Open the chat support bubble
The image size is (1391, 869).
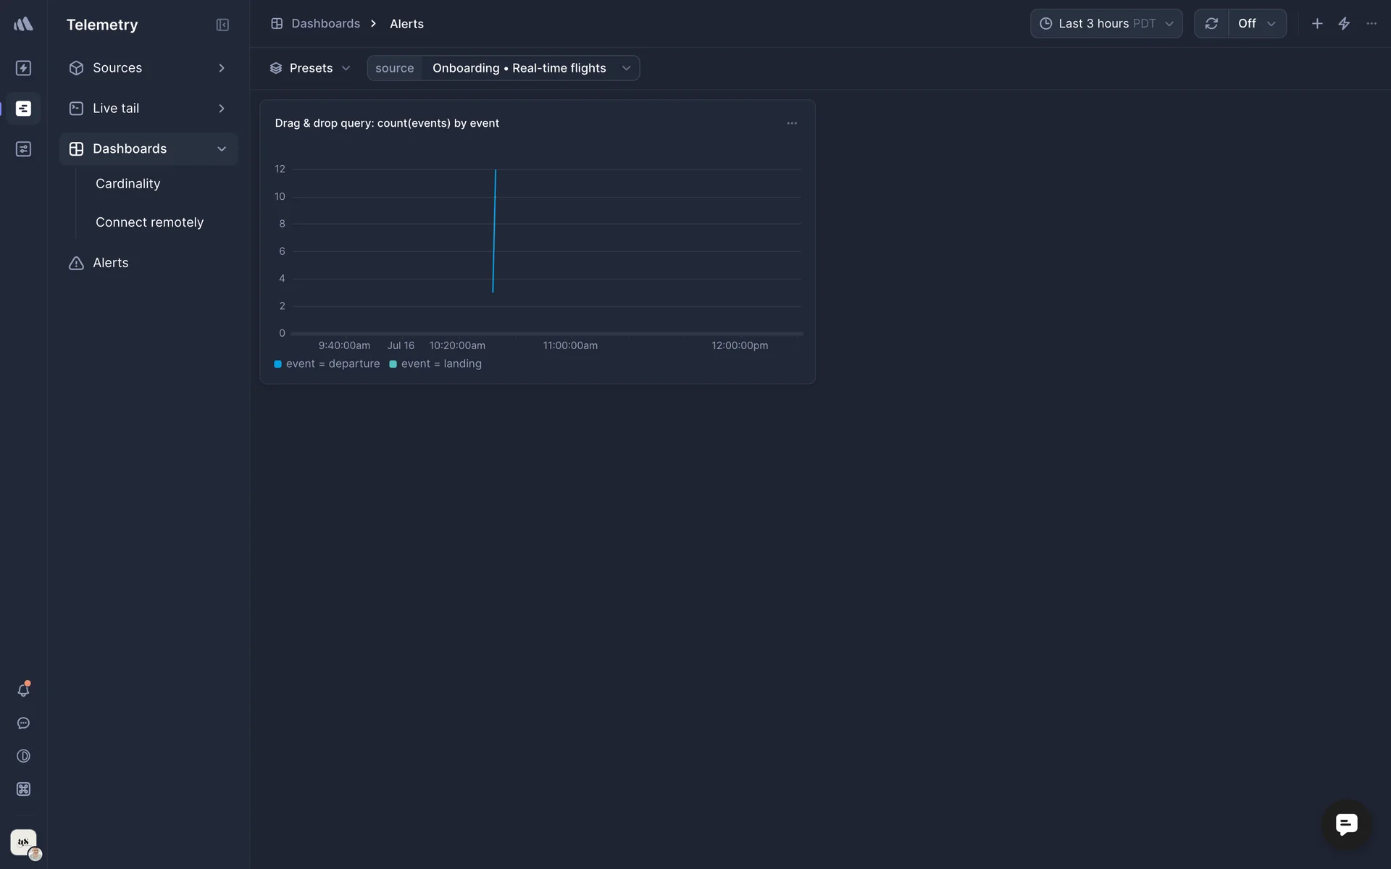1346,824
